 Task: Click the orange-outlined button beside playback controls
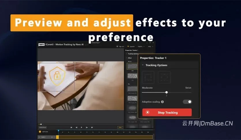(120, 127)
